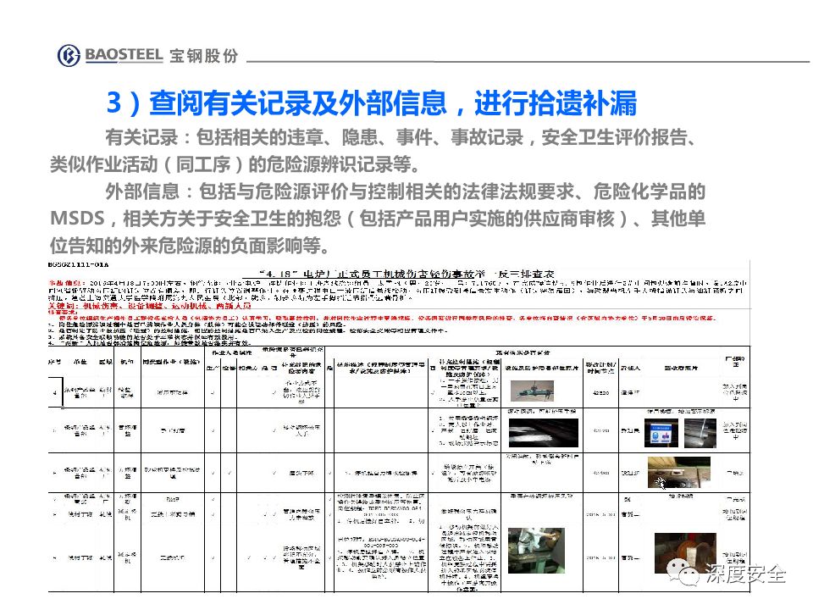This screenshot has height=610, width=813.
Task: Click the red keyword line 关键词：机械伤害
Action: click(150, 306)
